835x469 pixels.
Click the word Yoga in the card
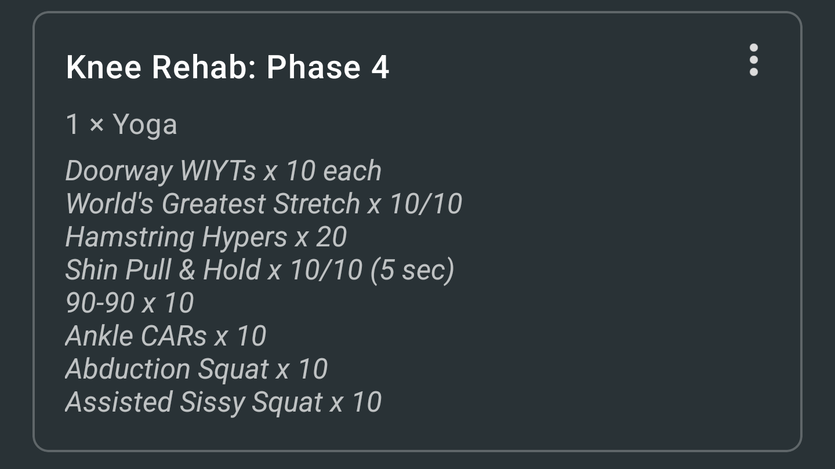click(144, 126)
